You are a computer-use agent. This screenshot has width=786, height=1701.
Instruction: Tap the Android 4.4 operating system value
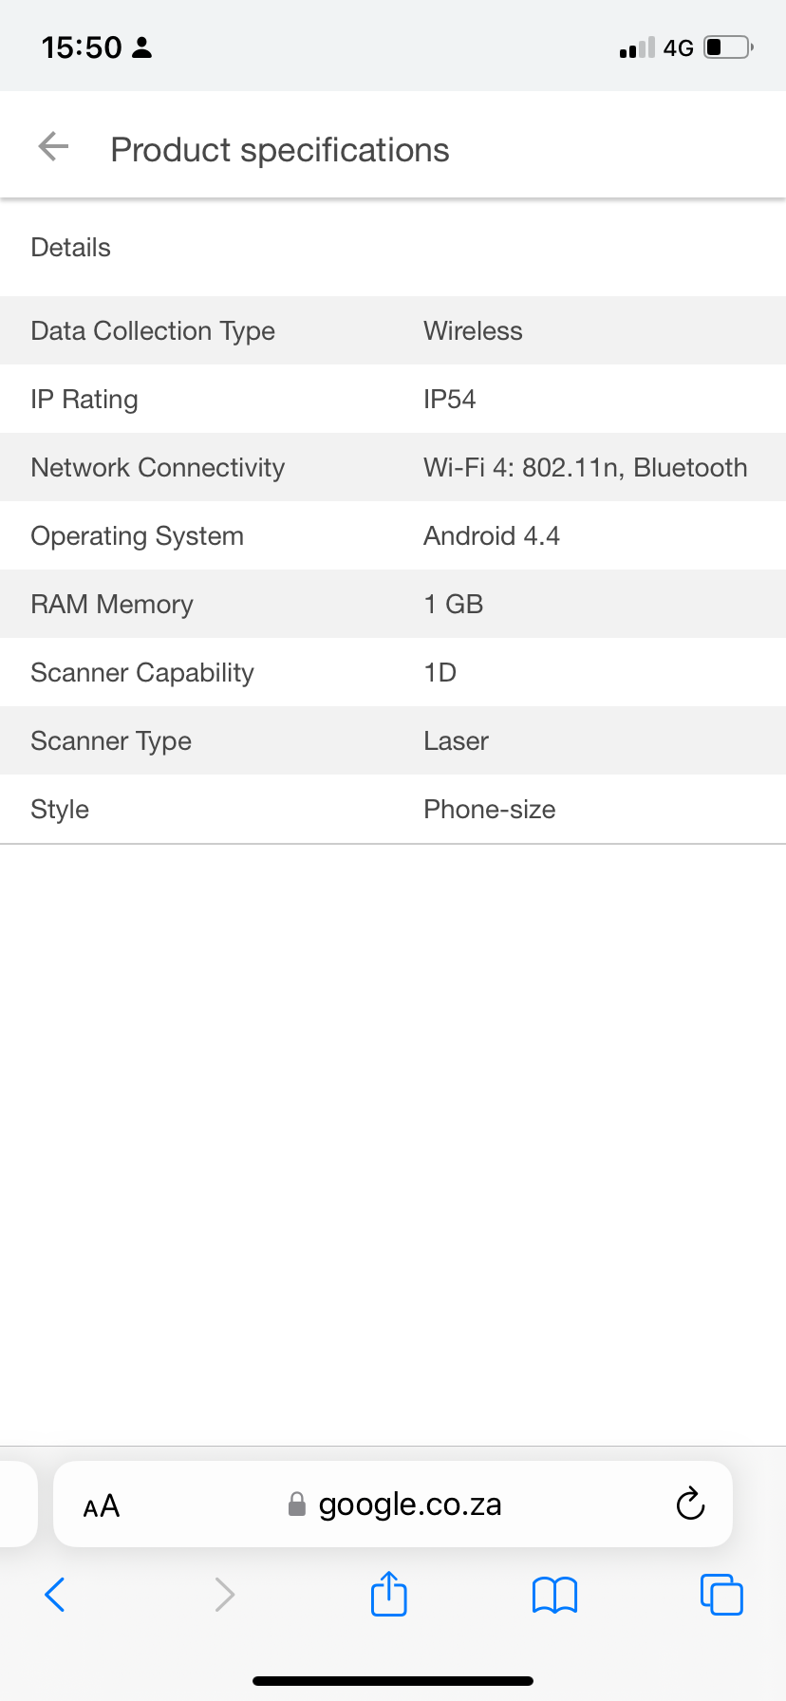pyautogui.click(x=492, y=535)
